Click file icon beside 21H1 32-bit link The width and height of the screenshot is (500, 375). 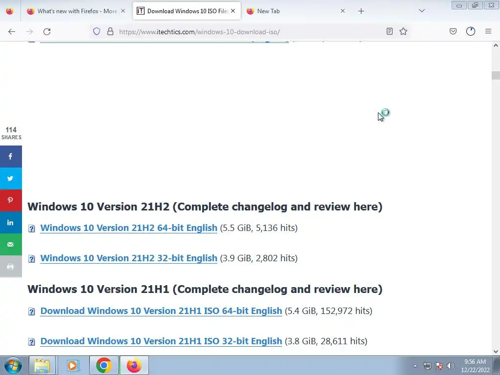point(32,342)
